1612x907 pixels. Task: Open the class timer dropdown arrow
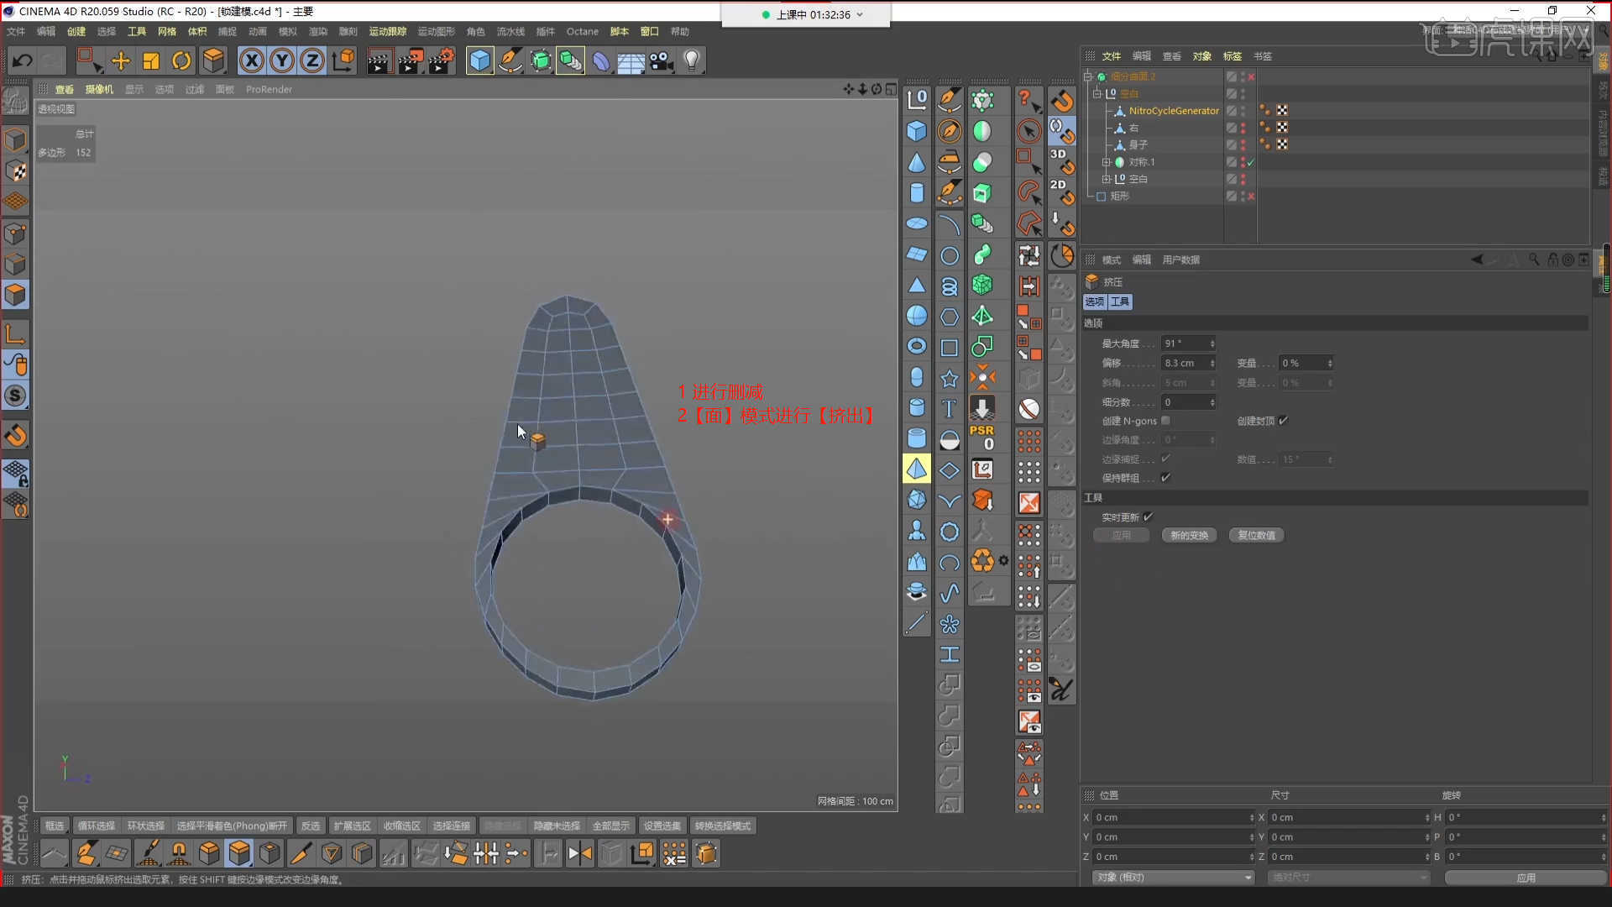(x=860, y=14)
